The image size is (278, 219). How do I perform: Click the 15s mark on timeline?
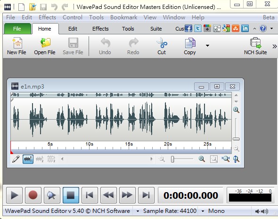click(x=129, y=144)
